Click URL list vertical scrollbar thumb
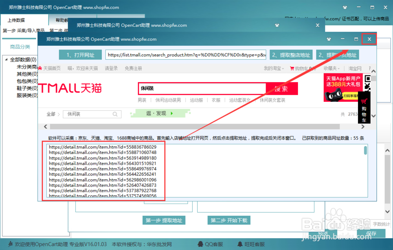Screen dimensions: 393x250 [x=365, y=150]
